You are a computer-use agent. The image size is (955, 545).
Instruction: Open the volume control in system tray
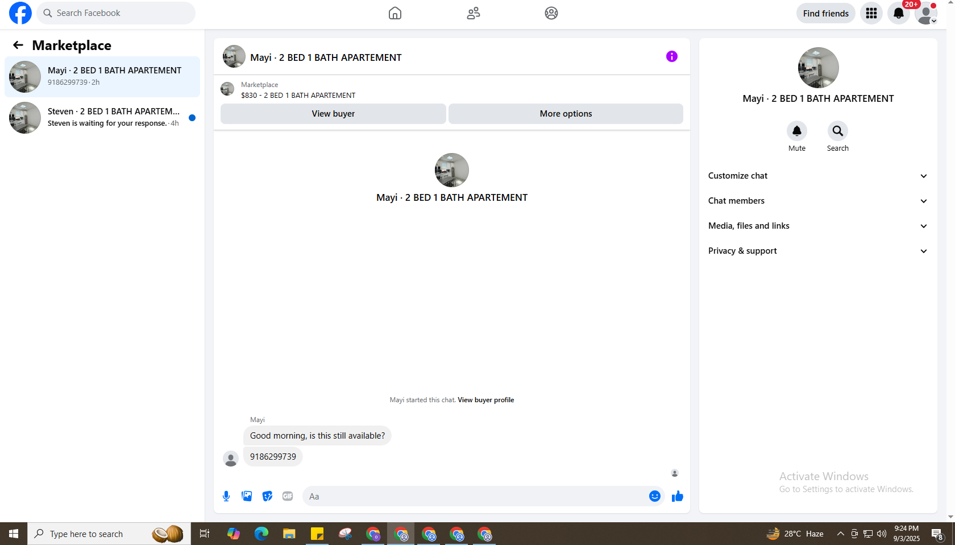(x=882, y=534)
